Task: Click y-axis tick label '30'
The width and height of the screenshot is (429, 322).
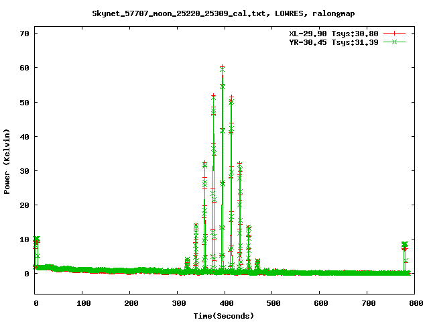Action: pos(24,171)
